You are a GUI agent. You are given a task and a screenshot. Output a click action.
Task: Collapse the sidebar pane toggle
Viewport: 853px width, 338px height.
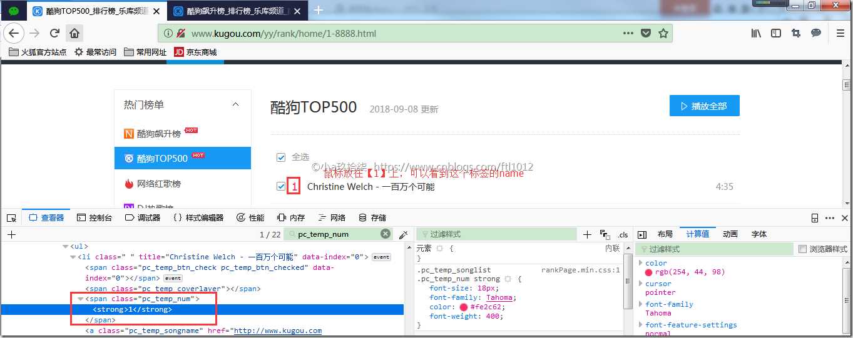tap(641, 234)
